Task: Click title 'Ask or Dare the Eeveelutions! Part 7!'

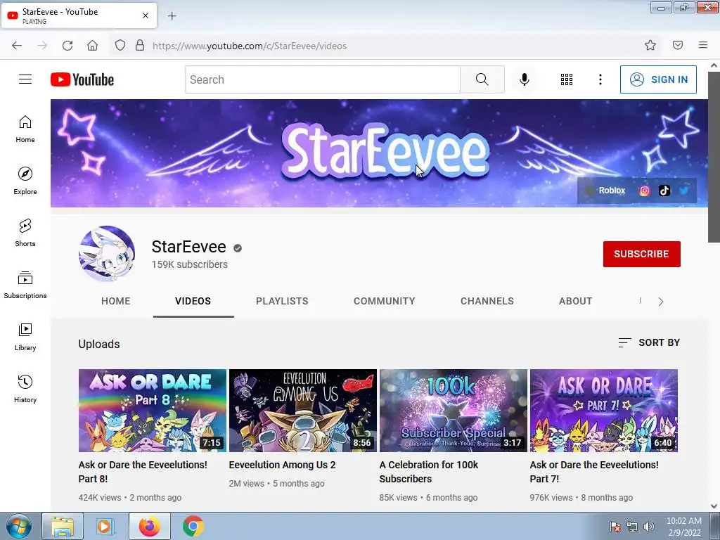Action: (594, 472)
